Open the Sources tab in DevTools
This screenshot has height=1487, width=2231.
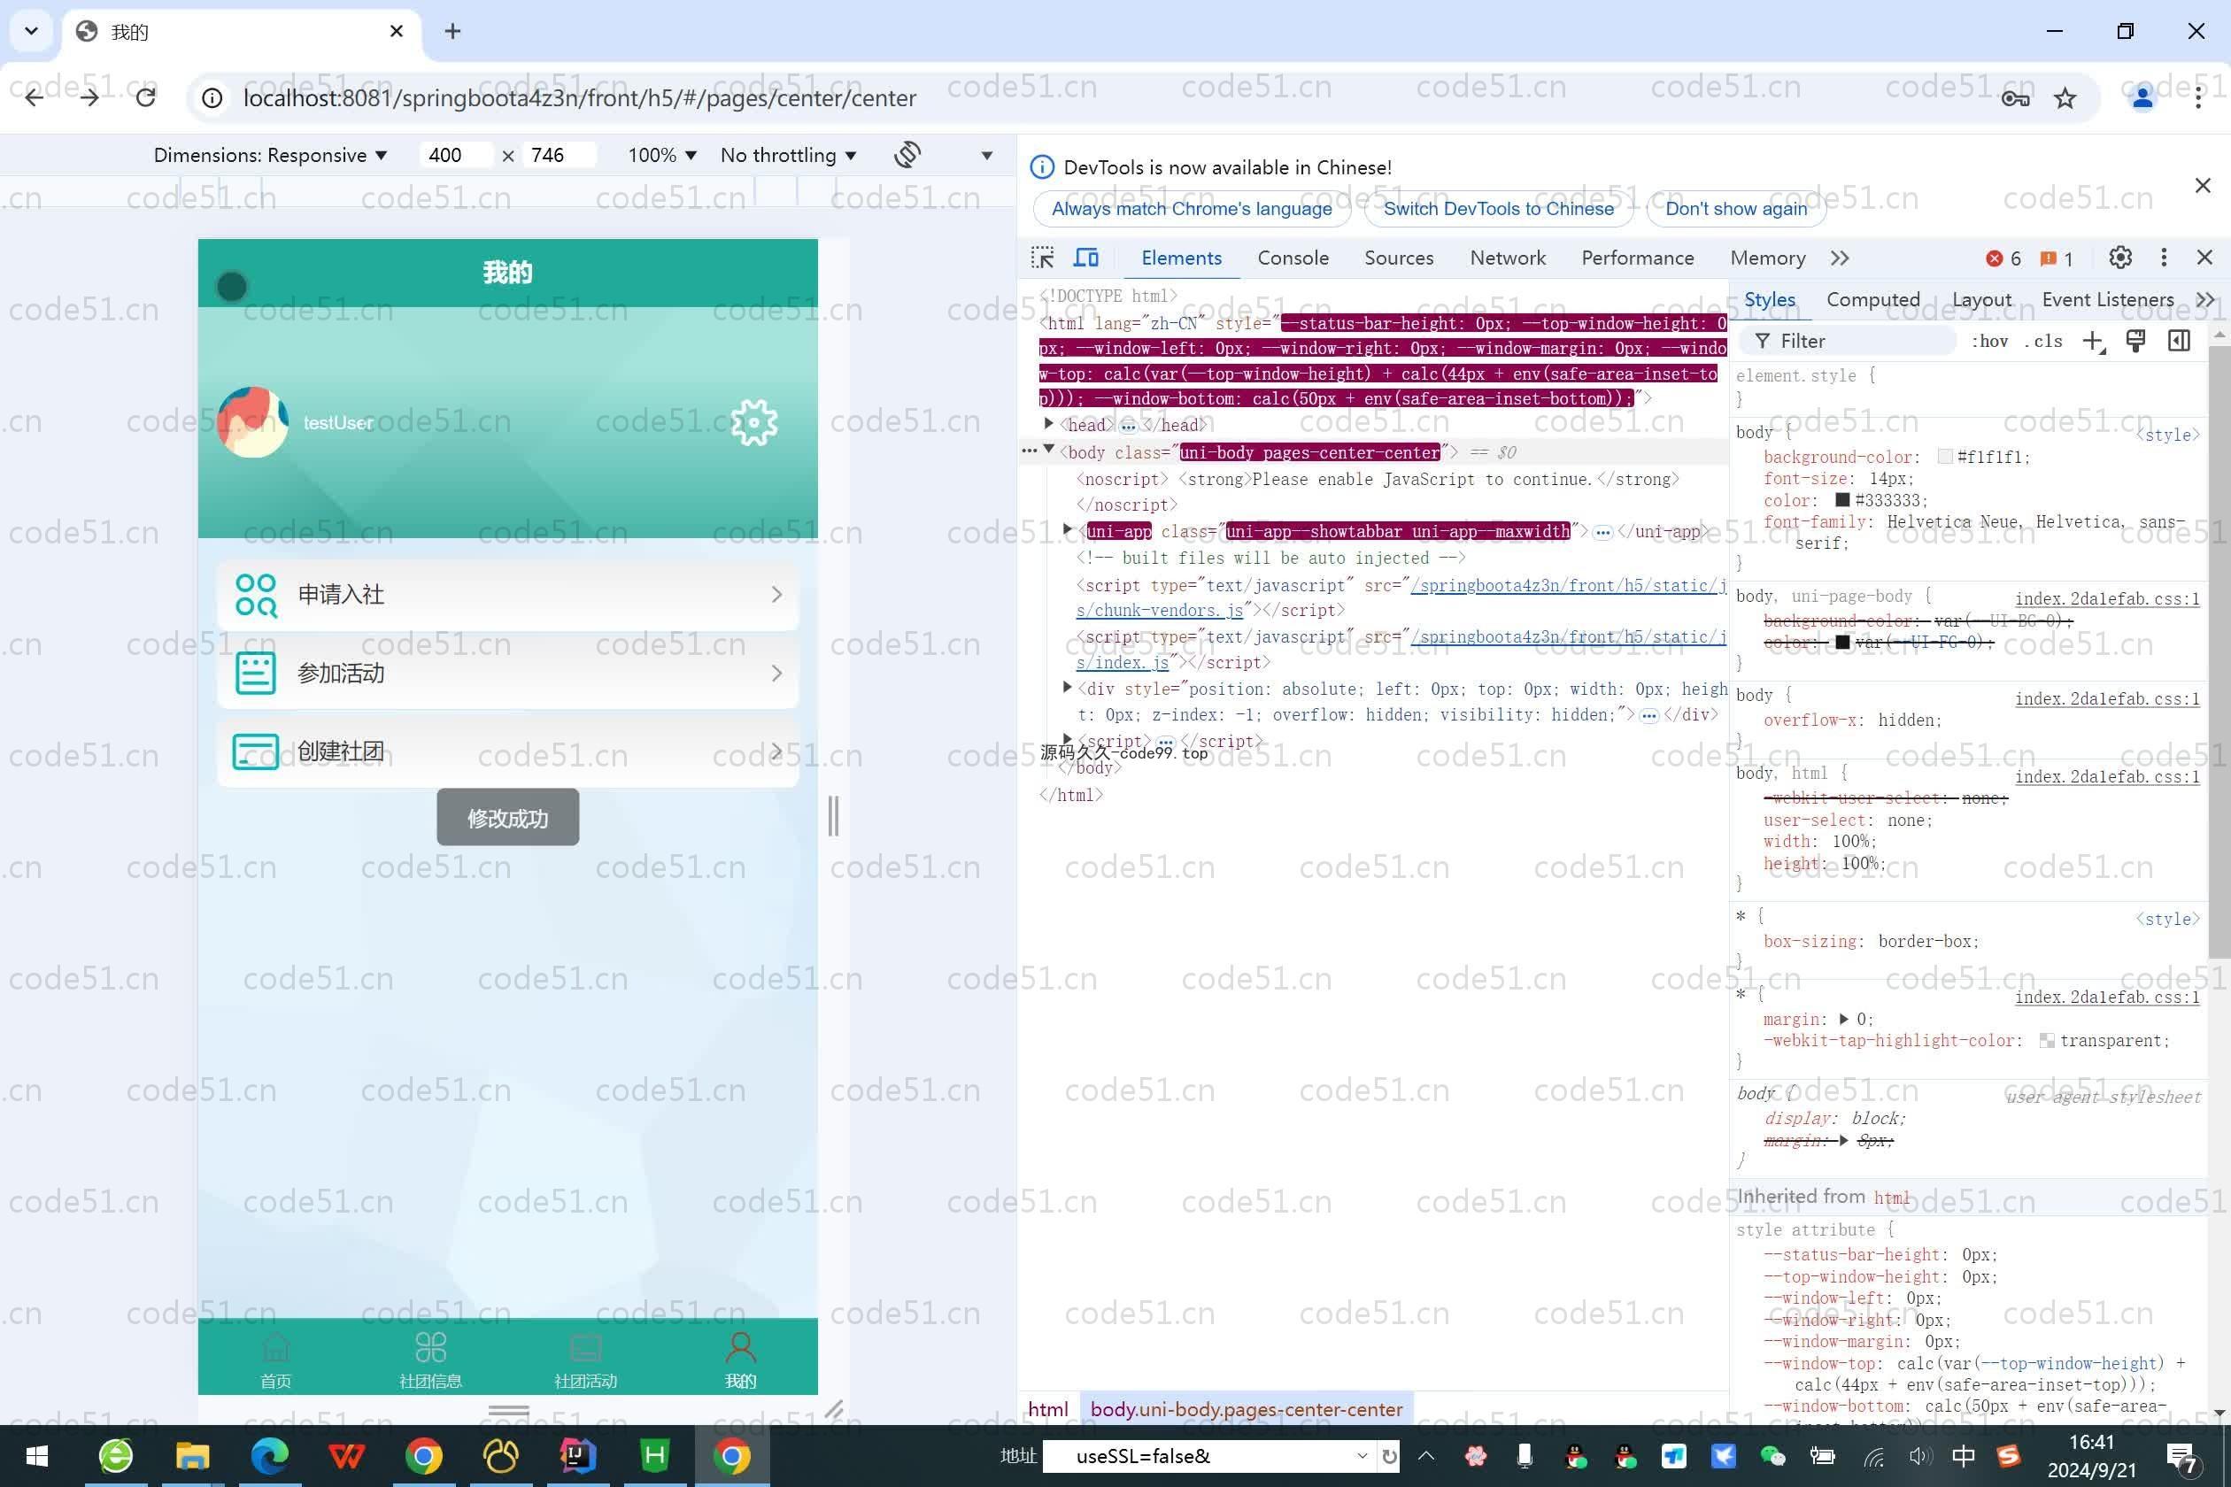coord(1398,258)
